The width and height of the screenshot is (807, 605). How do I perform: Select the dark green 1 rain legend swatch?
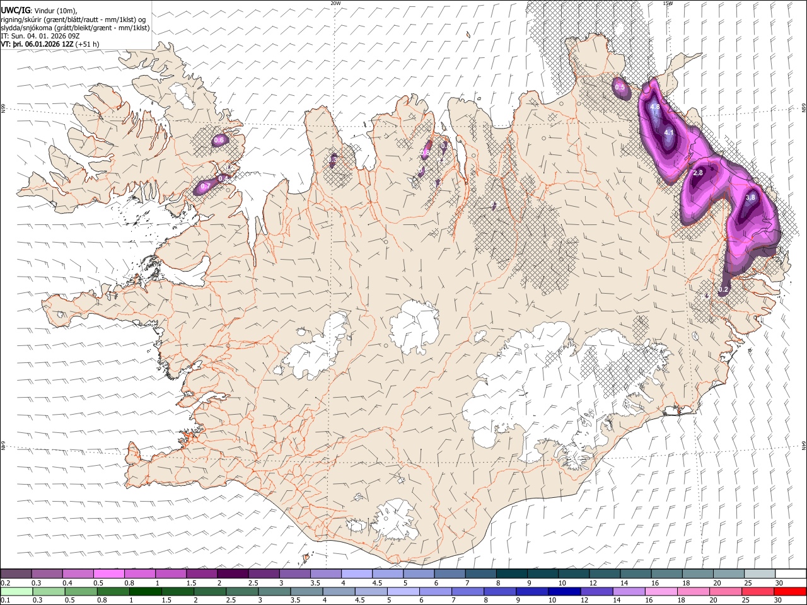coord(146,591)
